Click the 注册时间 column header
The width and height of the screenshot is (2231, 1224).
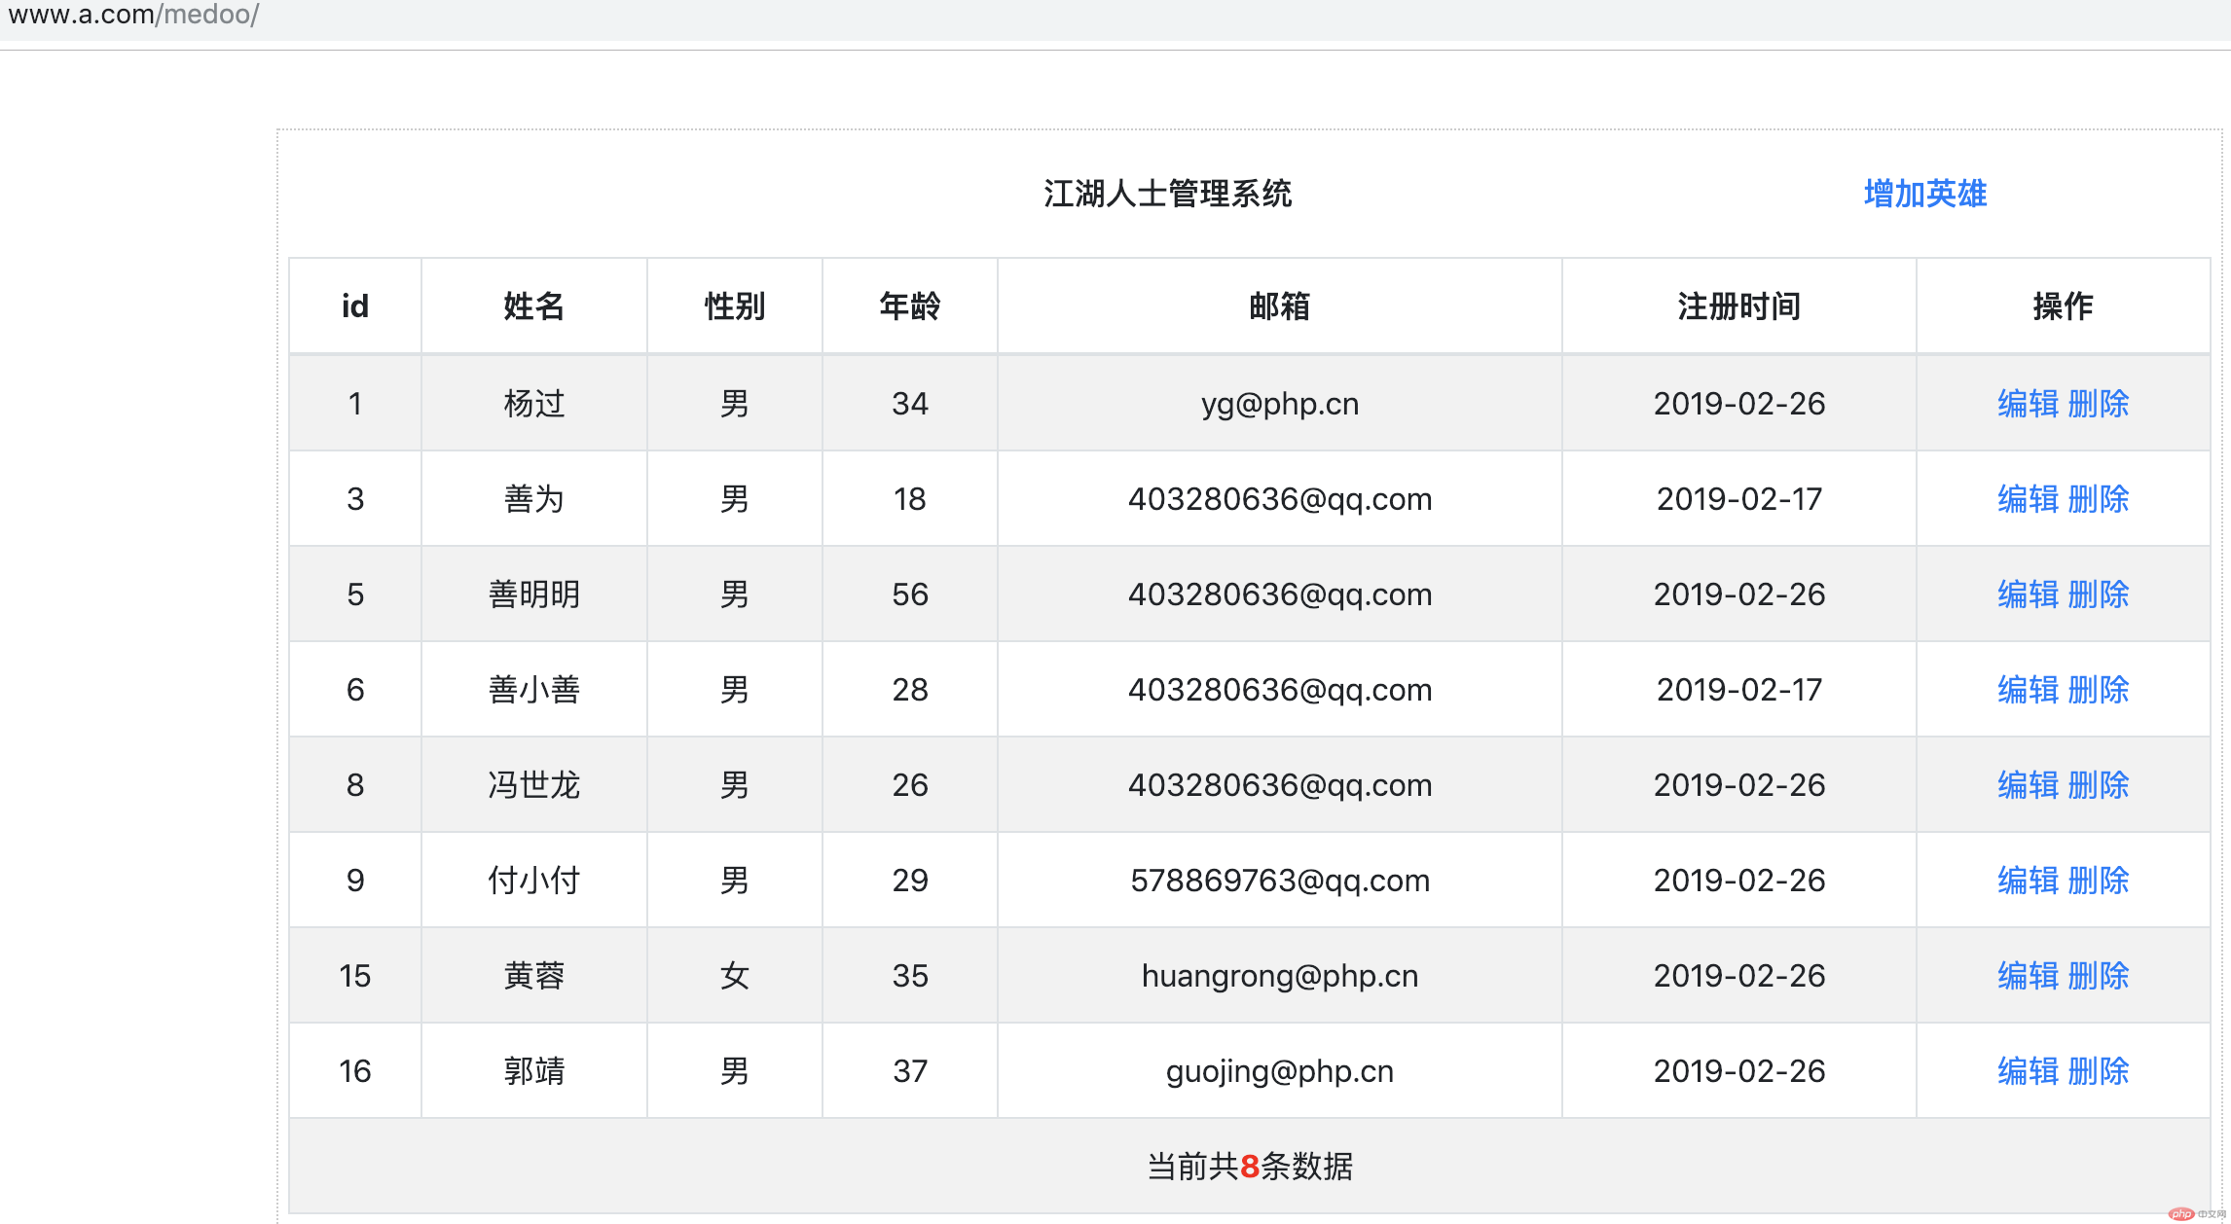point(1739,306)
